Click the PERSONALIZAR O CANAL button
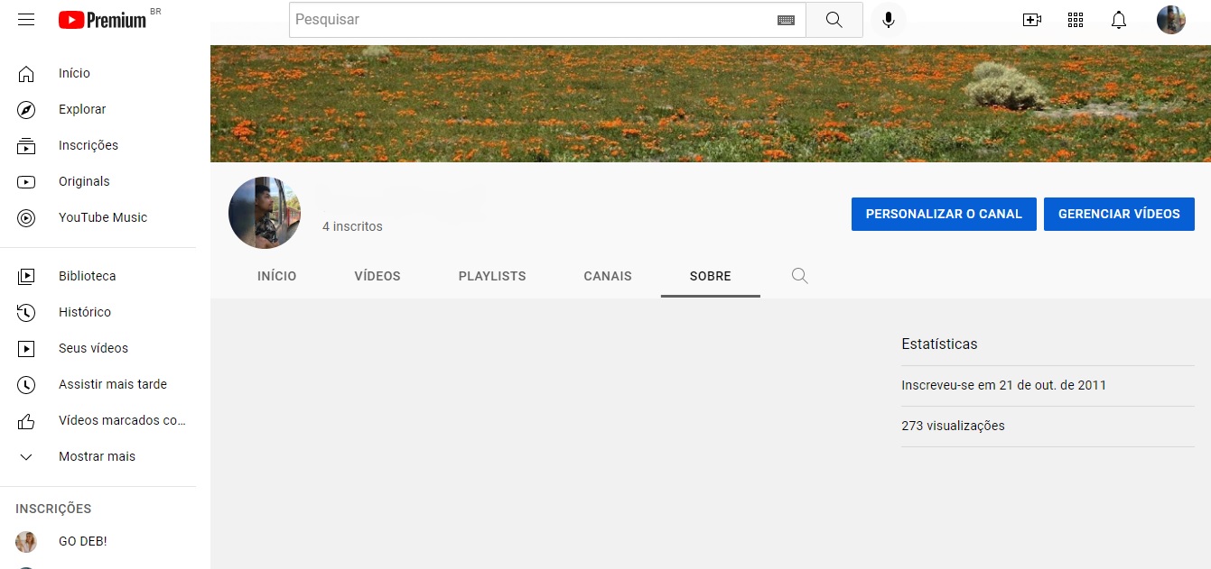Image resolution: width=1211 pixels, height=569 pixels. click(944, 214)
